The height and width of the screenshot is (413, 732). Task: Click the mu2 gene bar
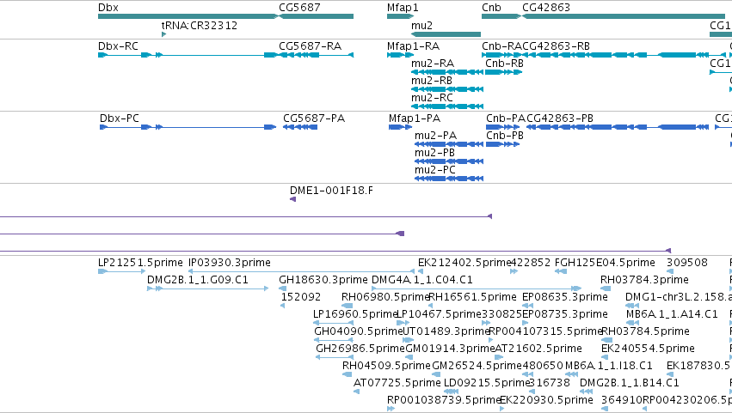pyautogui.click(x=446, y=34)
